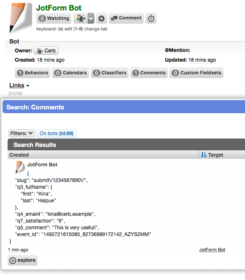Toggle the Watching button
This screenshot has height=280, width=245.
pos(54,18)
